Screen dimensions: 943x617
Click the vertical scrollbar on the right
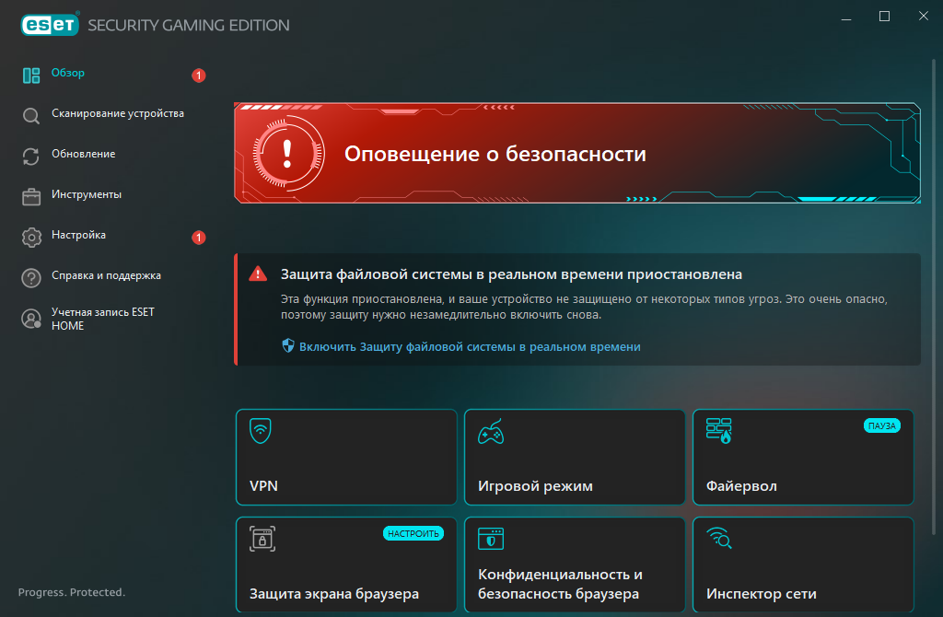(x=934, y=296)
